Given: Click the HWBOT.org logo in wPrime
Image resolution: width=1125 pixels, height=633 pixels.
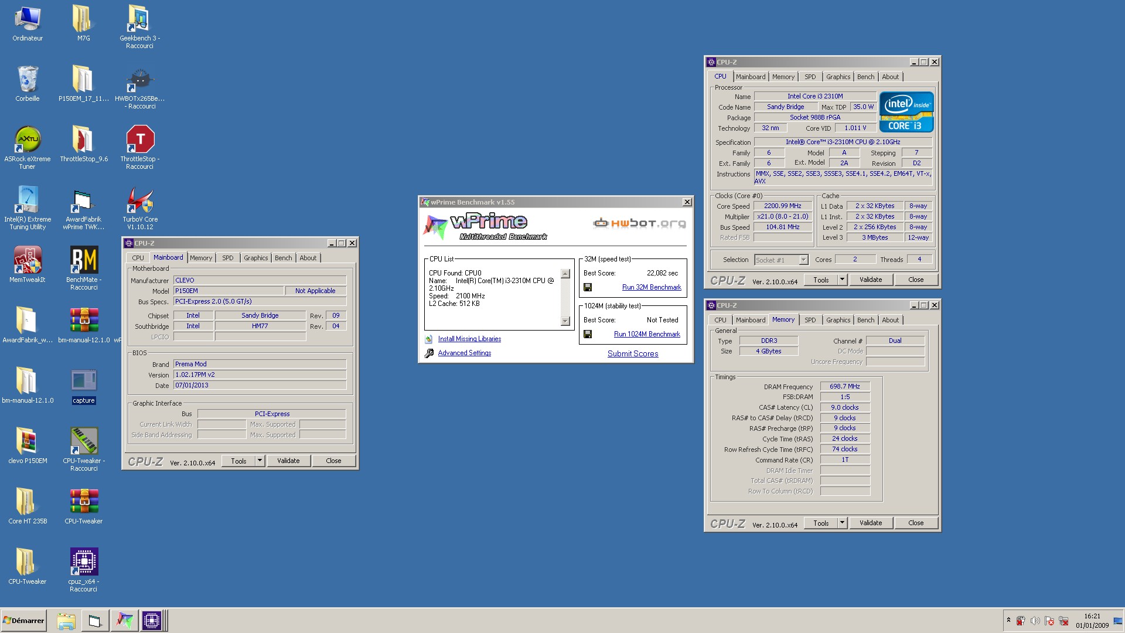Looking at the screenshot, I should coord(639,223).
